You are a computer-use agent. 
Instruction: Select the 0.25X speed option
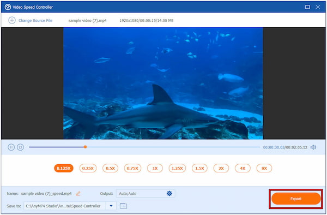(88, 168)
